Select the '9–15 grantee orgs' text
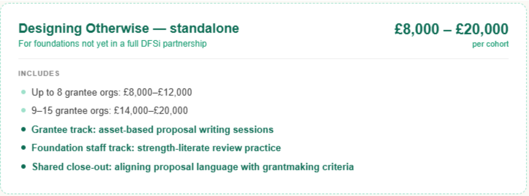529x196 pixels. point(71,111)
